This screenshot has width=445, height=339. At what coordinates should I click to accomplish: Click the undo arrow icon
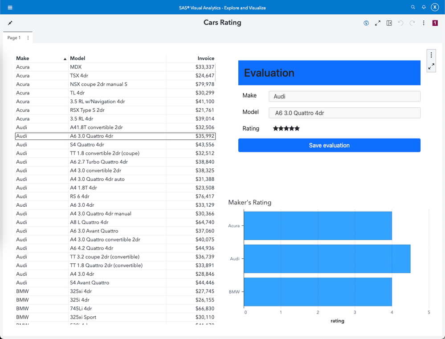click(x=400, y=23)
